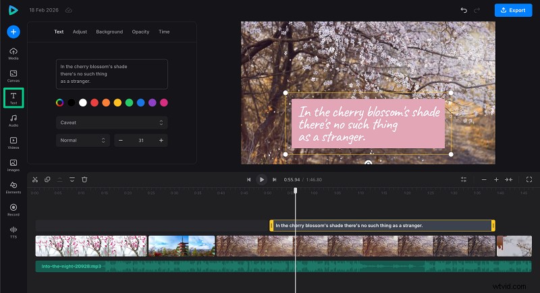The height and width of the screenshot is (293, 540).
Task: Enter fullscreen preview mode
Action: coord(529,180)
